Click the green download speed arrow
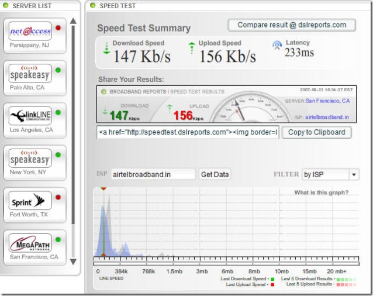373x296 pixels. (x=106, y=48)
